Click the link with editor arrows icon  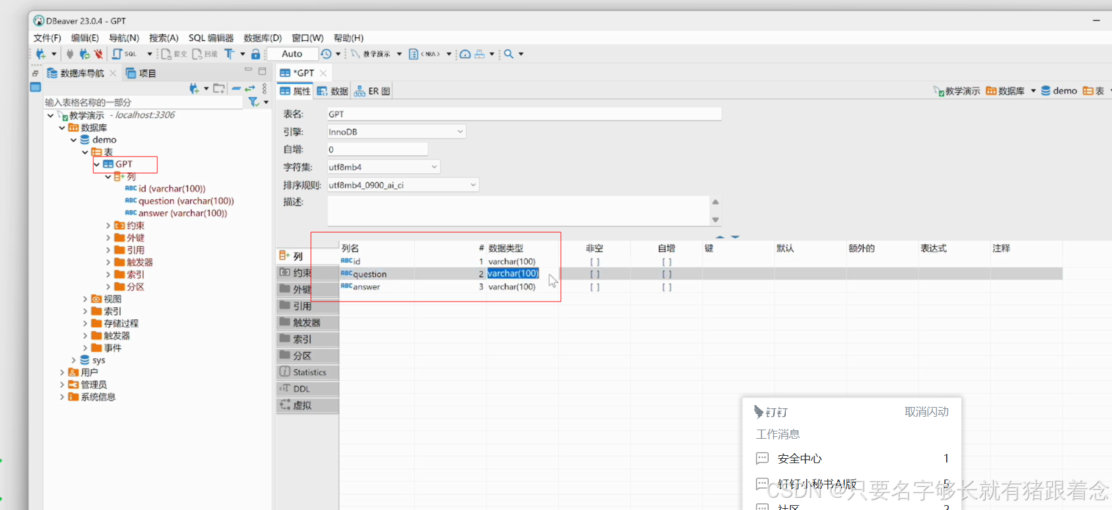[250, 88]
